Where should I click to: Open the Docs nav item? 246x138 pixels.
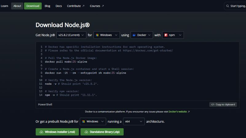pyautogui.click(x=59, y=6)
